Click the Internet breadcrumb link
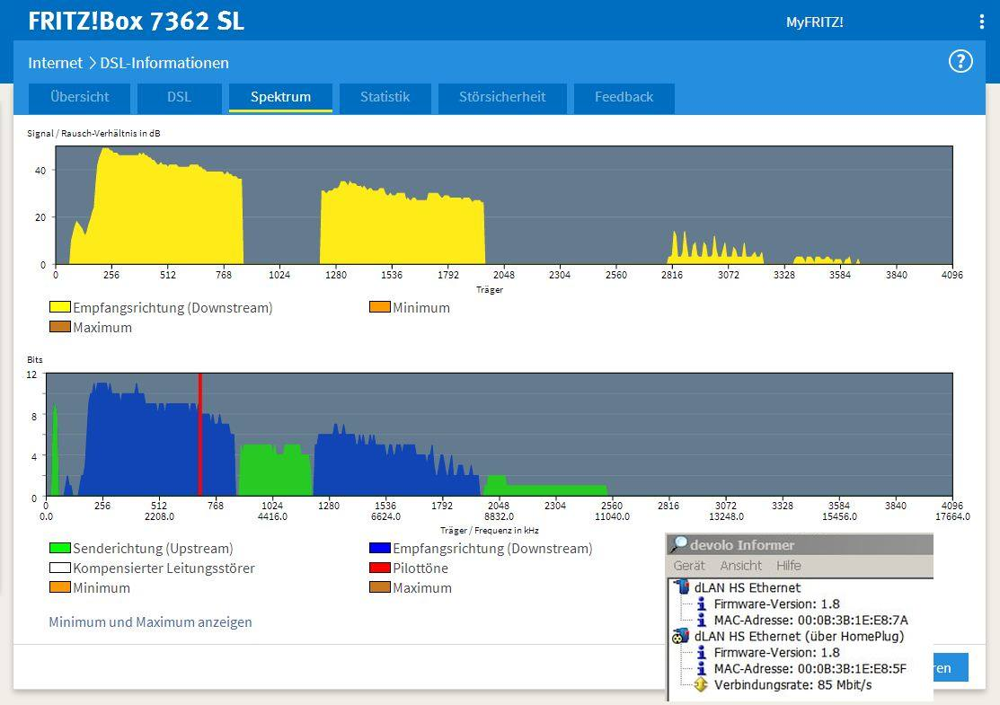Screen dimensions: 1000x705 [56, 63]
